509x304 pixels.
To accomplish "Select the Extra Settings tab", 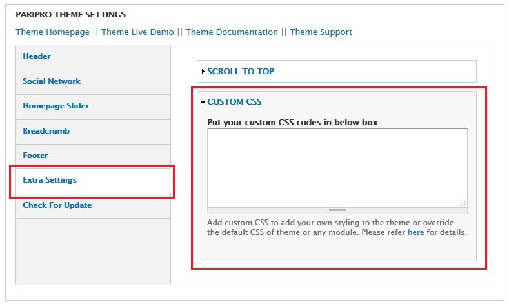I will [x=50, y=180].
